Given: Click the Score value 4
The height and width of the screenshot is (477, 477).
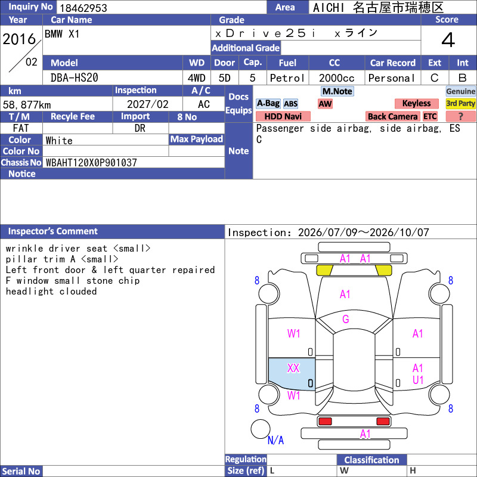Looking at the screenshot, I should click(x=448, y=40).
